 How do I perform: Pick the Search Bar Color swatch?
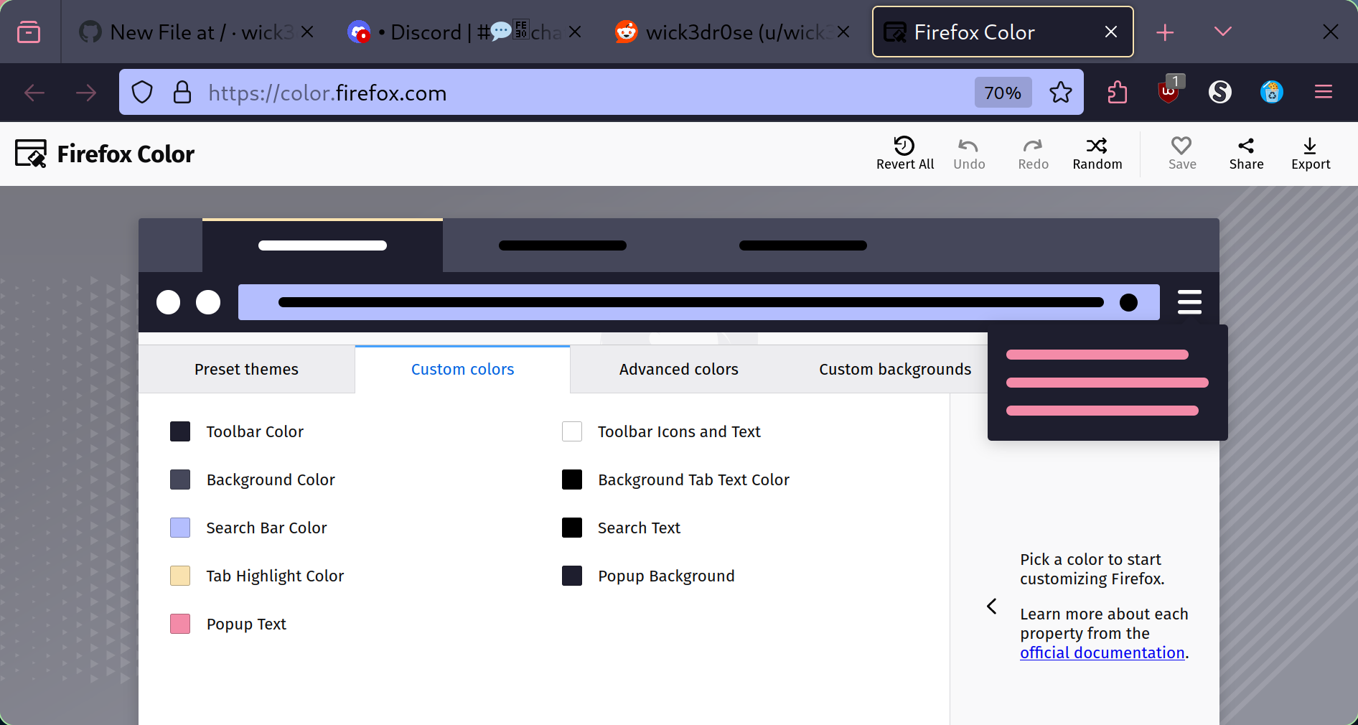(180, 528)
